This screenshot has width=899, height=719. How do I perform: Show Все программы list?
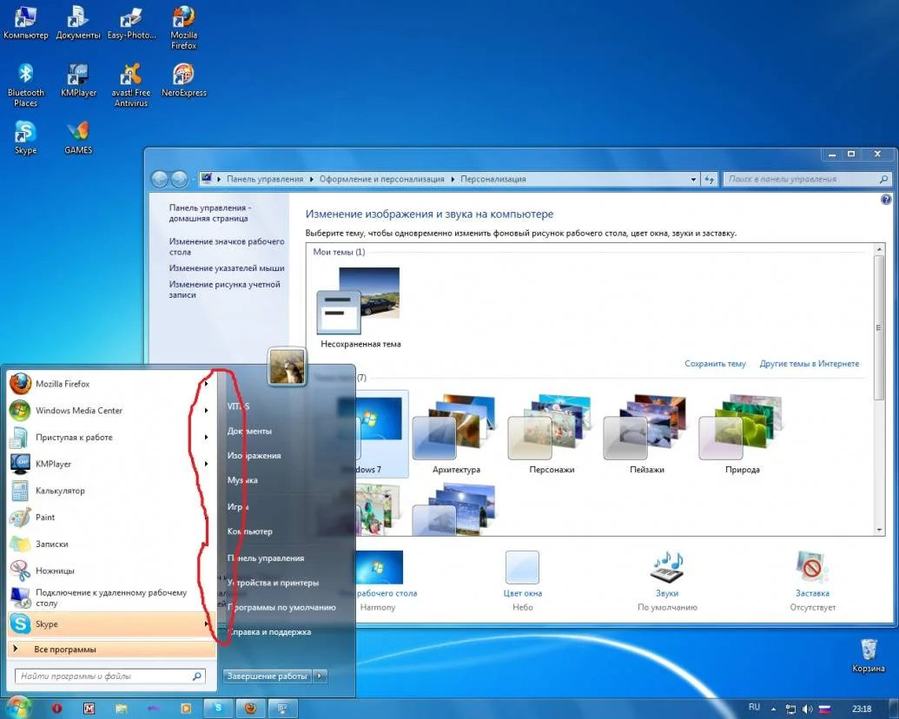[65, 650]
